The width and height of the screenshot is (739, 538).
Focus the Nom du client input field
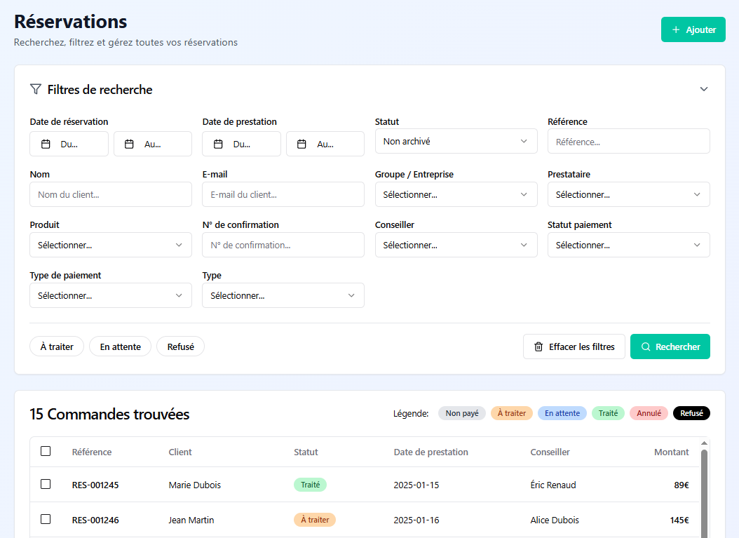point(111,194)
